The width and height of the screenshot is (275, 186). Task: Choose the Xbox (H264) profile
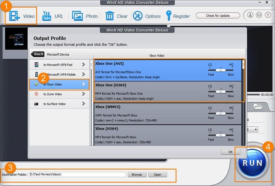pyautogui.click(x=168, y=135)
